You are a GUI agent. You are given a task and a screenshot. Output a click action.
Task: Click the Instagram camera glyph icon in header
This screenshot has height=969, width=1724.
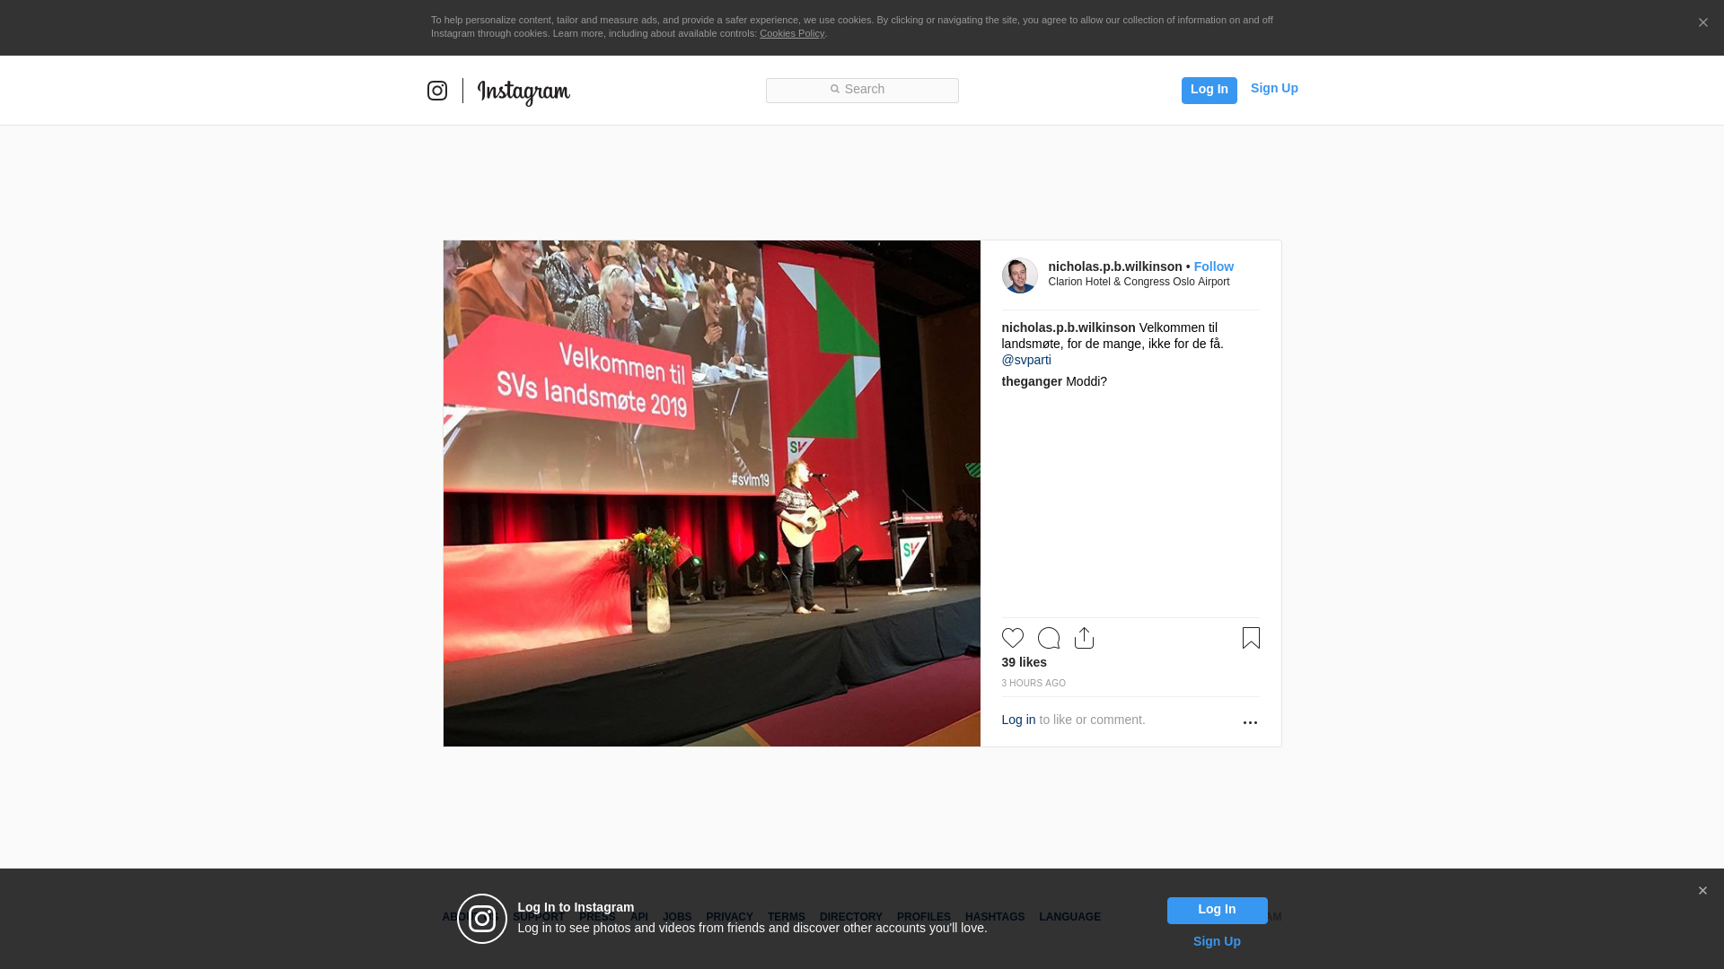[437, 91]
